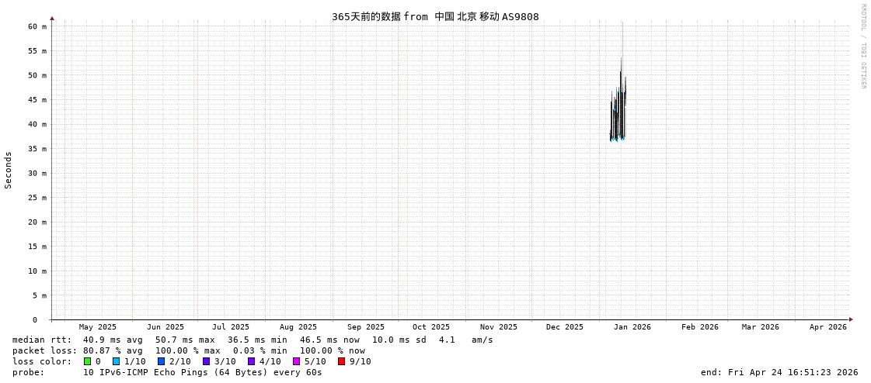Screen dimensions: 871x383
Task: Click the Sep 2025 time marker
Action: click(x=365, y=327)
